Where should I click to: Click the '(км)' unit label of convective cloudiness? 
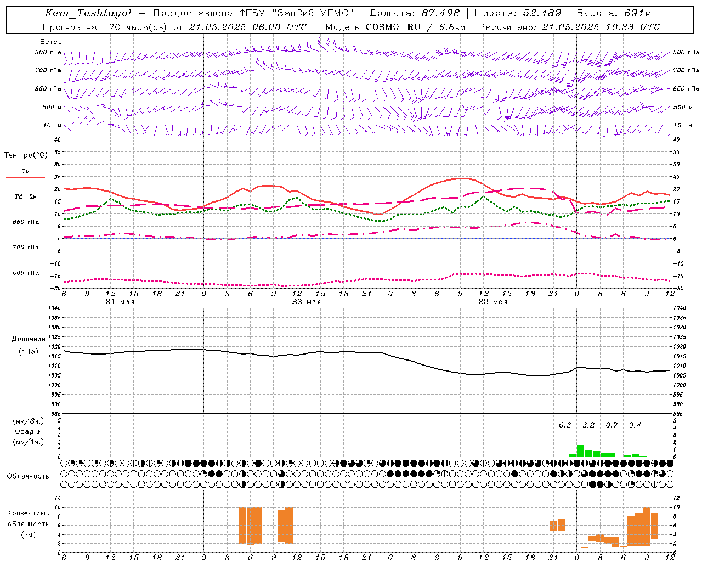[28, 534]
